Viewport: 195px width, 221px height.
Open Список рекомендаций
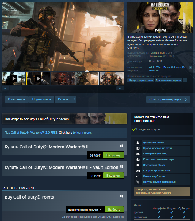(x=168, y=99)
